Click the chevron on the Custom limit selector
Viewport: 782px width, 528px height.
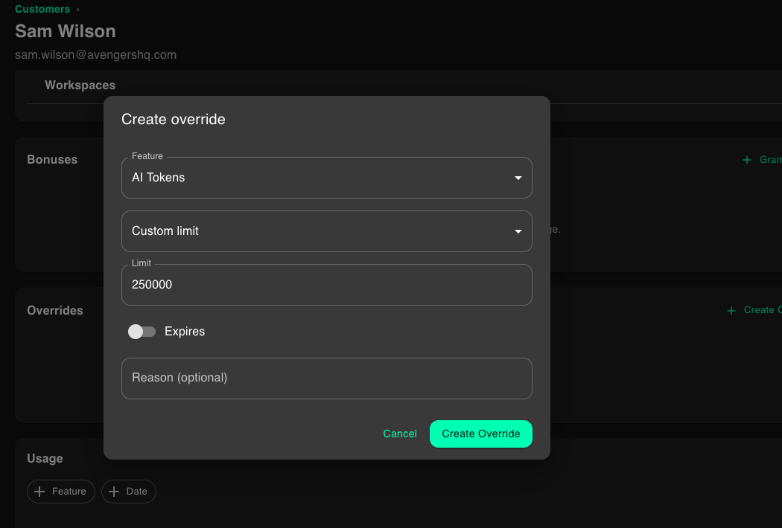click(x=518, y=231)
